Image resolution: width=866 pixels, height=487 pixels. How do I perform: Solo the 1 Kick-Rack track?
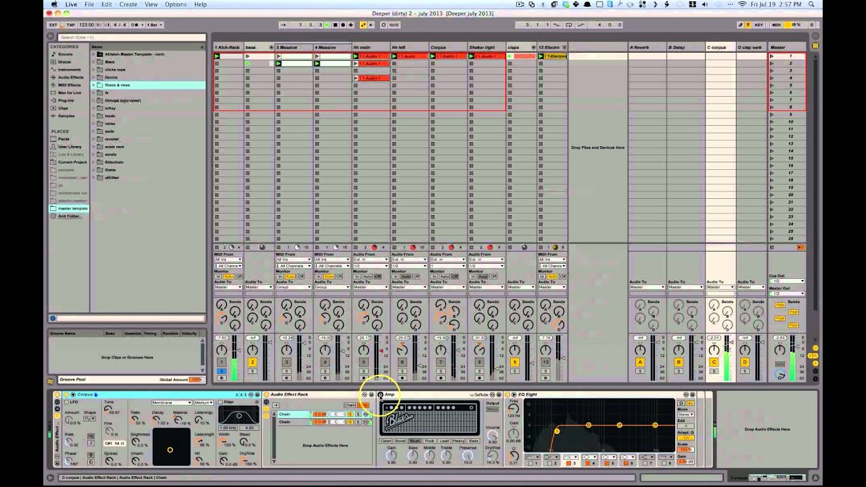(221, 371)
